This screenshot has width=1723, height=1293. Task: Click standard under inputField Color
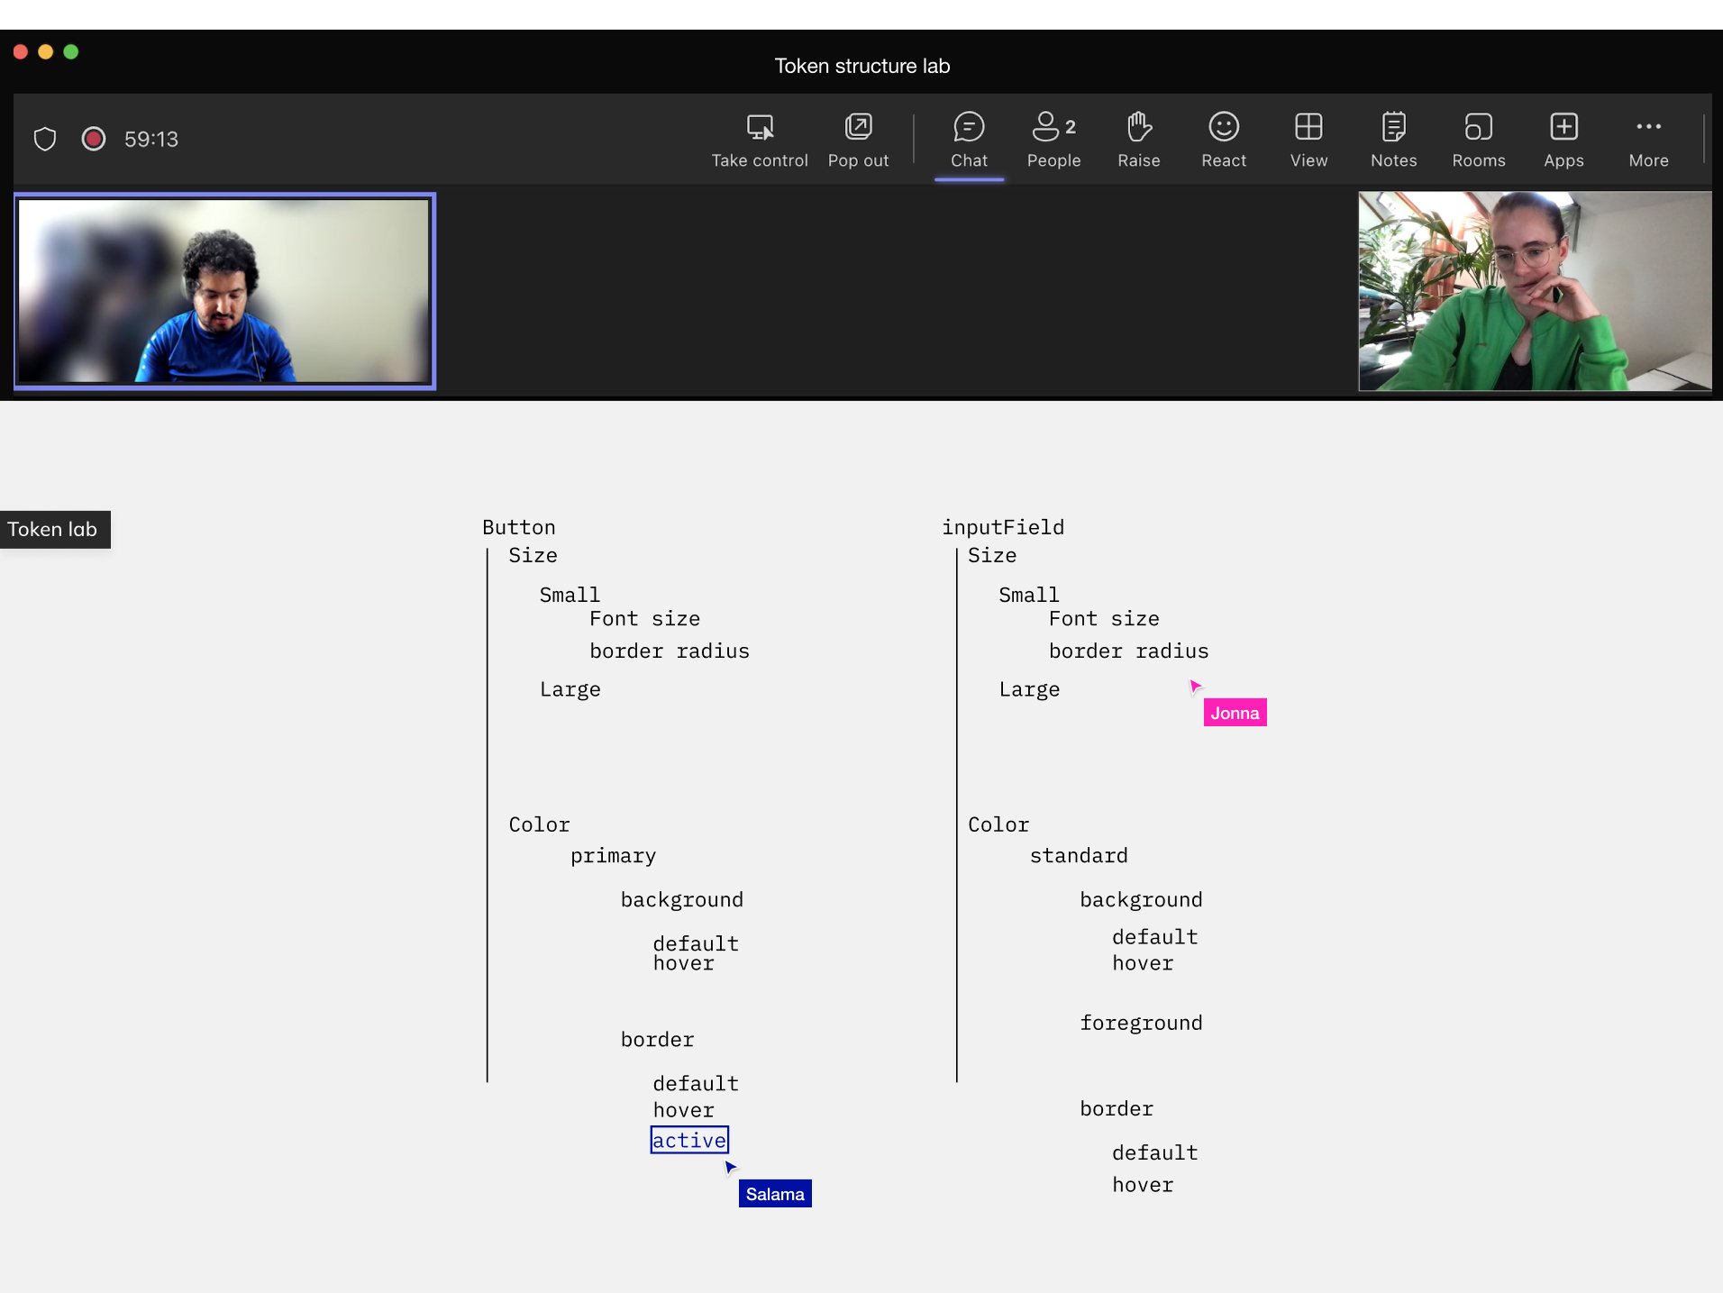click(1079, 855)
